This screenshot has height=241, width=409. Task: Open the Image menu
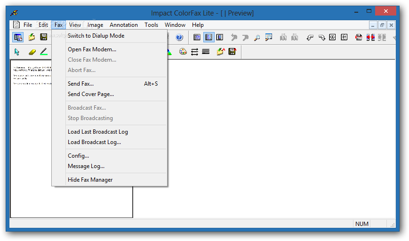[x=95, y=25]
